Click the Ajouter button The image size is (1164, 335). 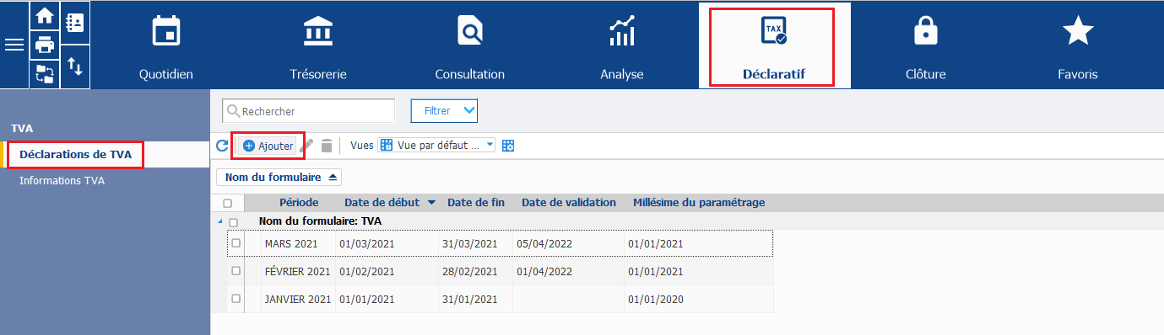click(268, 146)
